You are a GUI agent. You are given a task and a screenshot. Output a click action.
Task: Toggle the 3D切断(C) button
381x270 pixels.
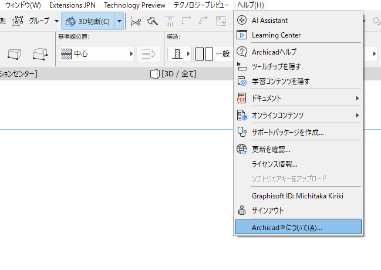[88, 21]
